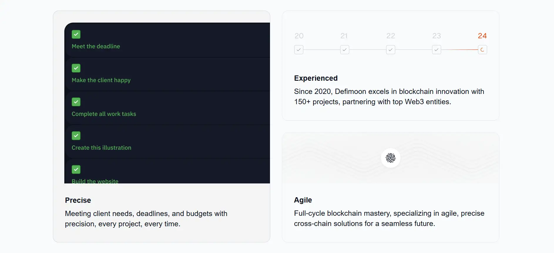Click the 'Meet the deadline' task text
This screenshot has width=554, height=253.
96,46
